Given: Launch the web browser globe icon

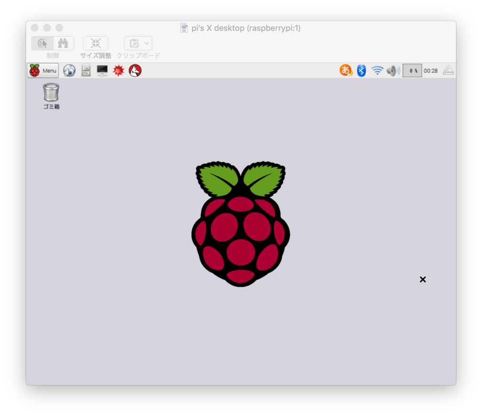Looking at the screenshot, I should [x=70, y=71].
